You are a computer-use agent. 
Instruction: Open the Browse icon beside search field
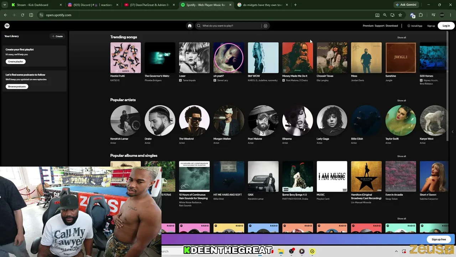(x=265, y=26)
